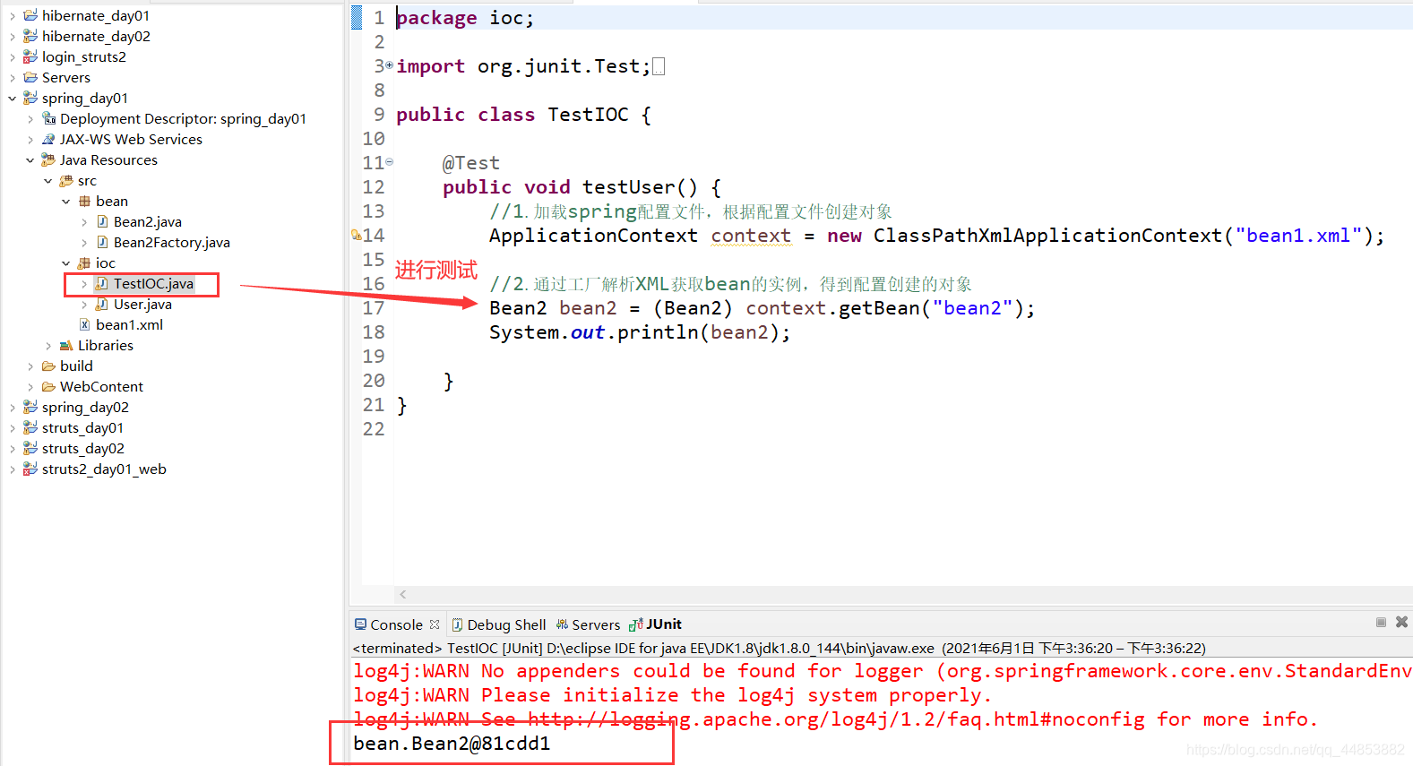Click the struts_day01 project icon

pyautogui.click(x=30, y=427)
